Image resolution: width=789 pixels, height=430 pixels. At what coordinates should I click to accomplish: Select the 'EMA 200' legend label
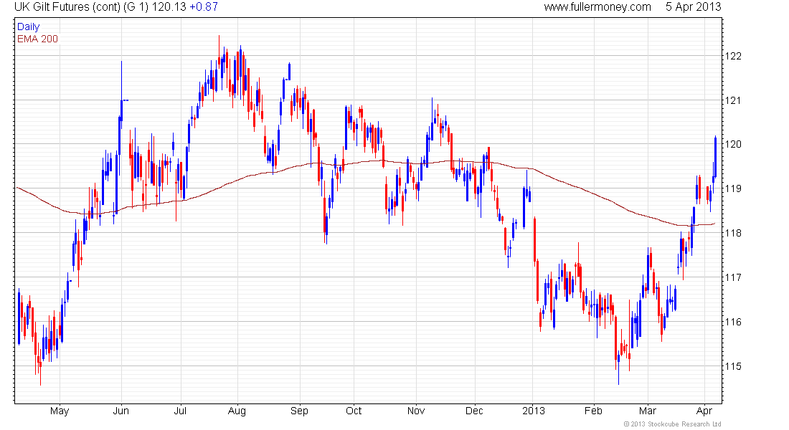pos(37,39)
